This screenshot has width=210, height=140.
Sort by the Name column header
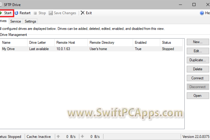[x=14, y=43]
